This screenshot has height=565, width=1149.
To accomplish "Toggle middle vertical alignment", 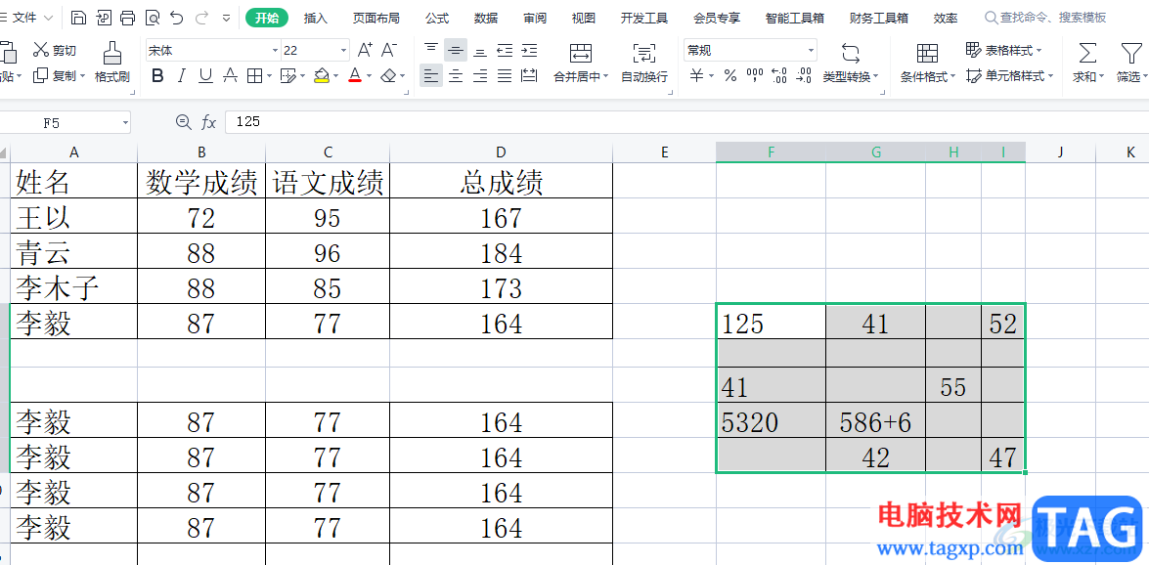I will tap(456, 50).
